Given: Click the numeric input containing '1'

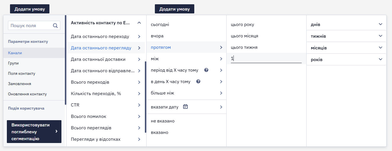Looking at the screenshot, I should click(x=266, y=59).
